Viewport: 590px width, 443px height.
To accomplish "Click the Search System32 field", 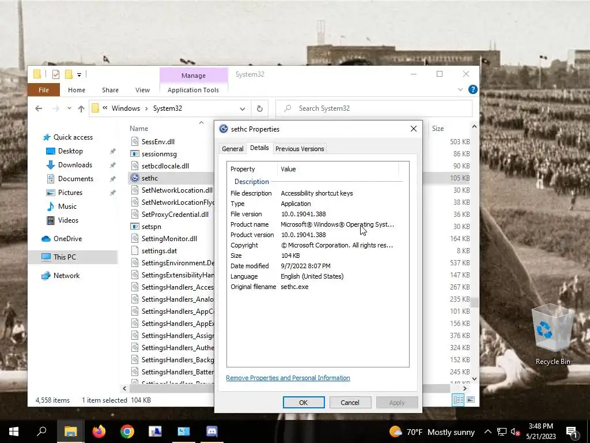I will click(374, 108).
